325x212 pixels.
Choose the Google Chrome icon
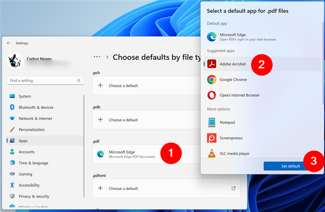(212, 79)
